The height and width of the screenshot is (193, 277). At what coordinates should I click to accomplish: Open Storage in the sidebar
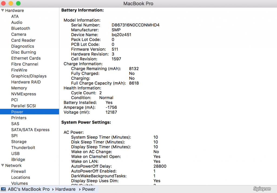(x=19, y=142)
